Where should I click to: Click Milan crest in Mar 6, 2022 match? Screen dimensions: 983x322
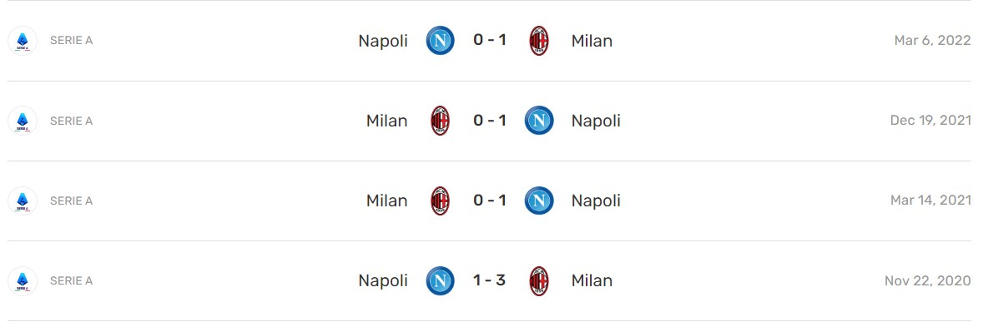(x=538, y=41)
